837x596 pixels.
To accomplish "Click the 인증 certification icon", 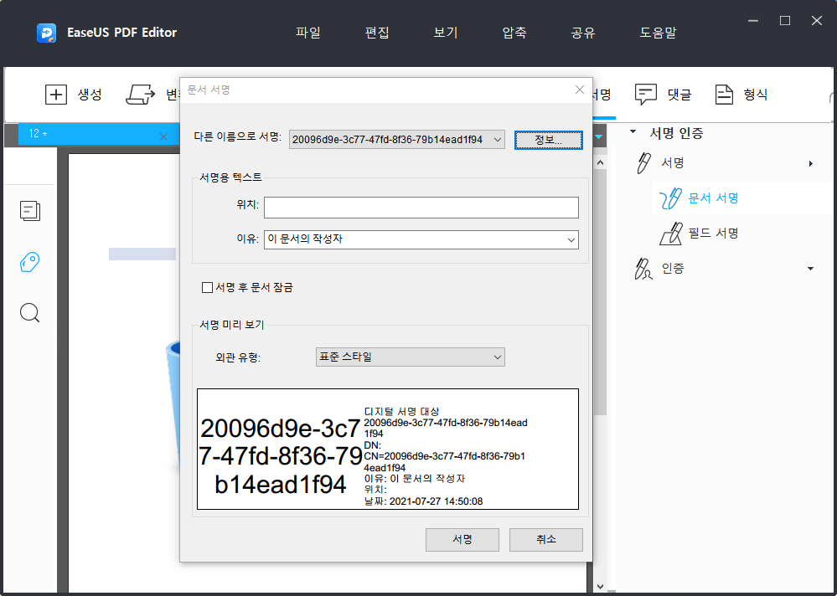I will click(x=642, y=268).
